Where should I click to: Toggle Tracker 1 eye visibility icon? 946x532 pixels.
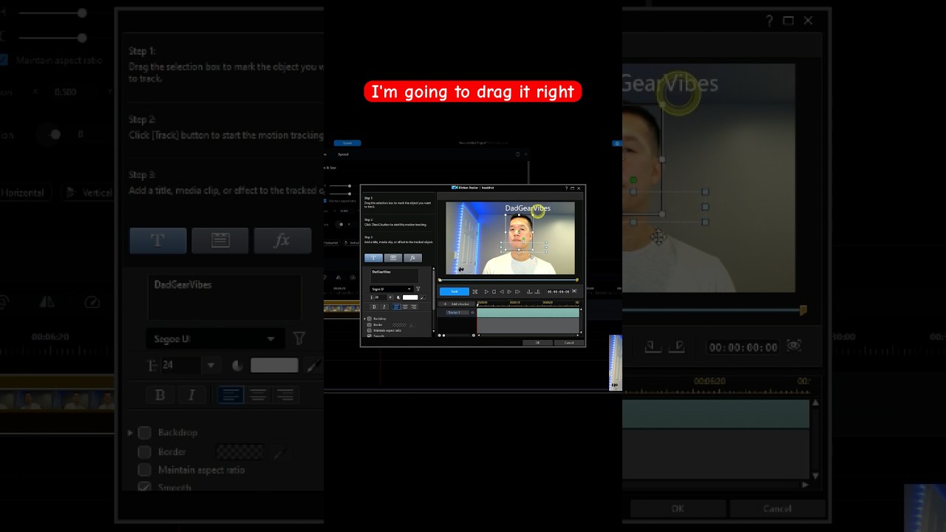click(472, 313)
